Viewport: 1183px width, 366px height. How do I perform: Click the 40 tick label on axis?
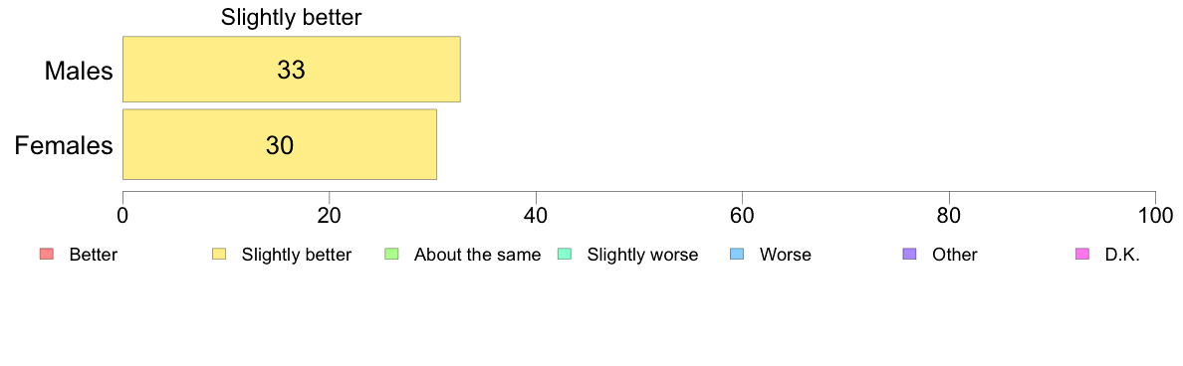pos(536,215)
